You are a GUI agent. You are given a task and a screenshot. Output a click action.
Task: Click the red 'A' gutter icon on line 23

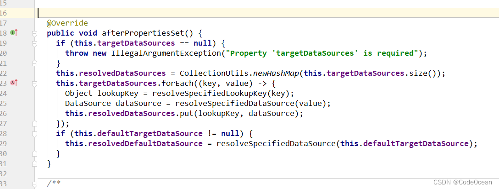click(x=12, y=83)
